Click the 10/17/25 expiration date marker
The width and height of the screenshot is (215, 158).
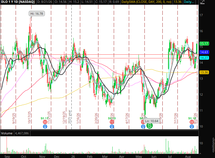(29, 118)
